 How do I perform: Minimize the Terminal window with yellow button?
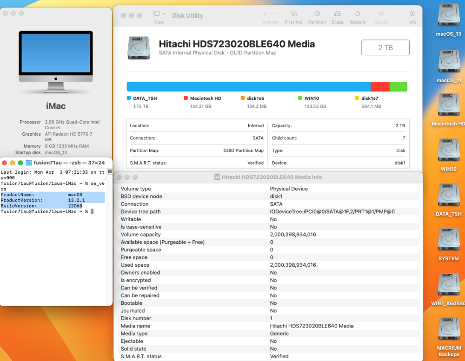point(13,163)
